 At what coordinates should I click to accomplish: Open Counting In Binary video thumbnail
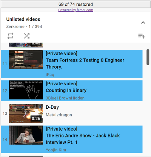pyautogui.click(x=26, y=90)
